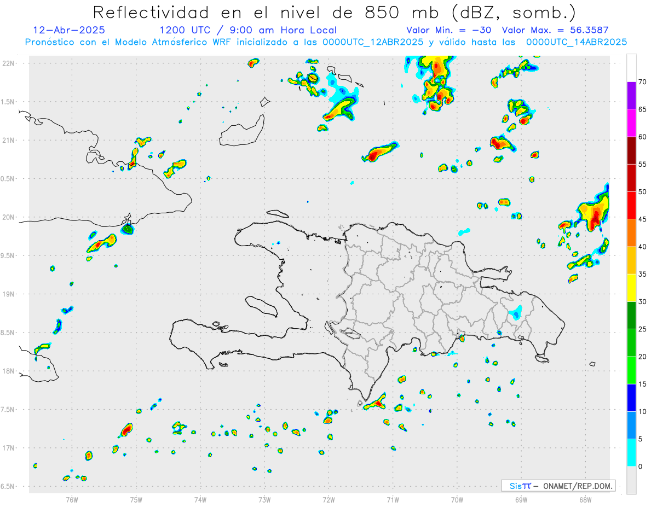The height and width of the screenshot is (507, 657).
Task: Click the purple 65–70 dBZ colorbar segment
Action: 631,96
